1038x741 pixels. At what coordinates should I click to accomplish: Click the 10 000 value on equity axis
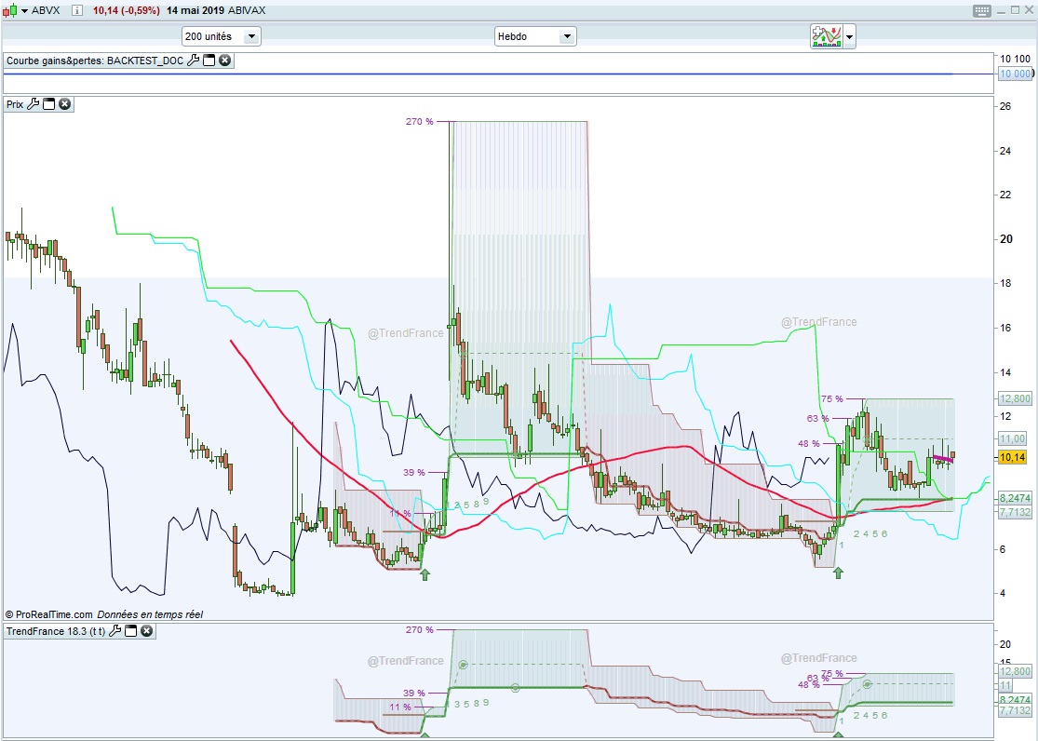tap(1015, 74)
